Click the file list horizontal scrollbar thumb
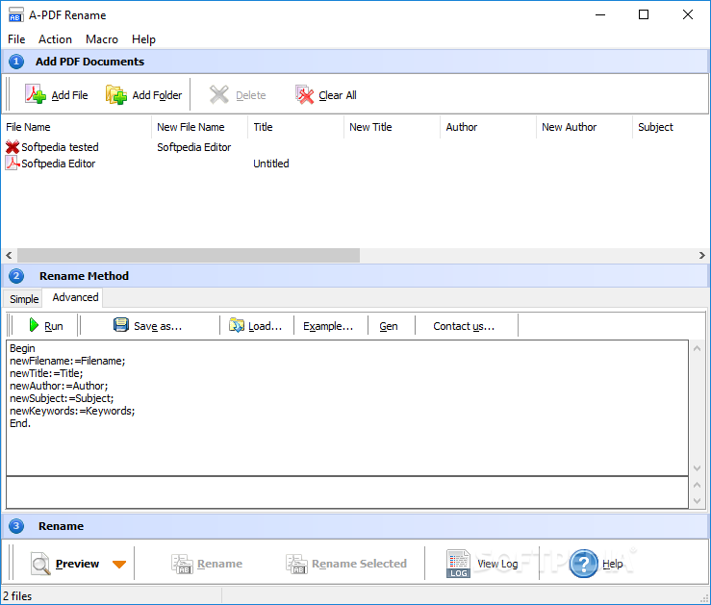 coord(189,255)
